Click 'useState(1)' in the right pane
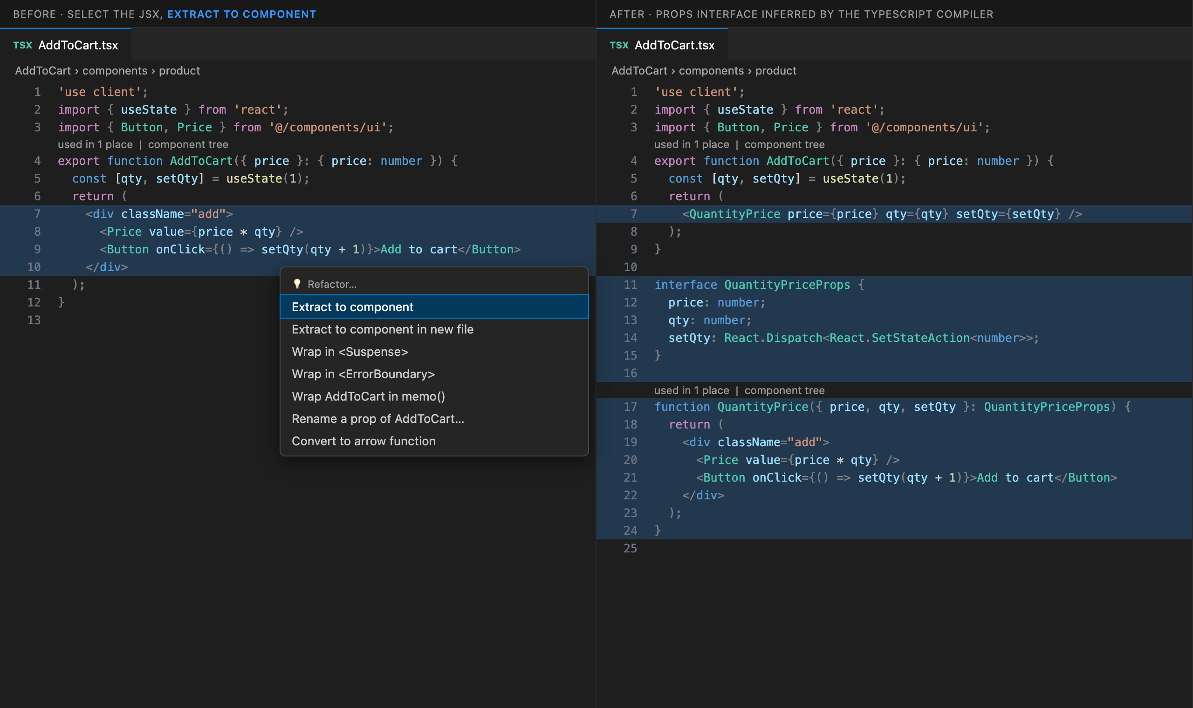The height and width of the screenshot is (708, 1193). pyautogui.click(x=861, y=178)
